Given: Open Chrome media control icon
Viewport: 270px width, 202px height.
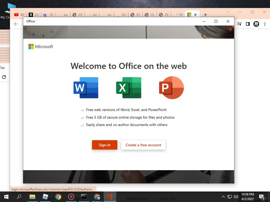Looking at the screenshot, I should 239,24.
